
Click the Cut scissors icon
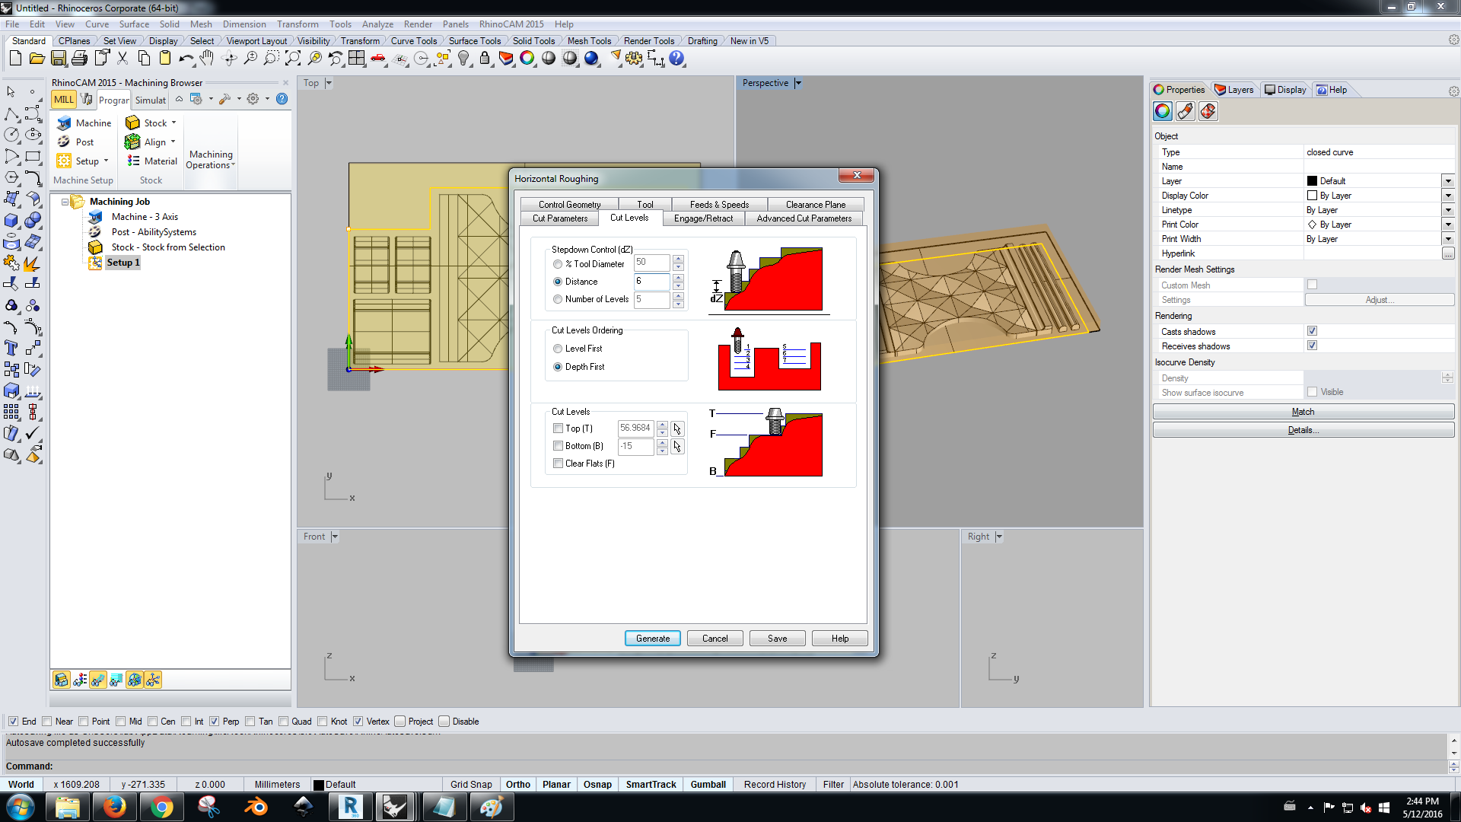123,58
